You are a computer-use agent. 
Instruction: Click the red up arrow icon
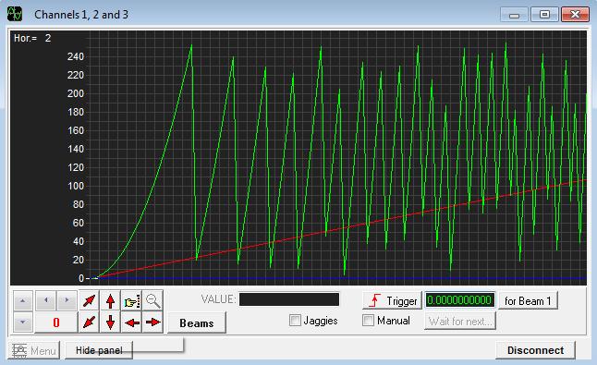coord(110,301)
